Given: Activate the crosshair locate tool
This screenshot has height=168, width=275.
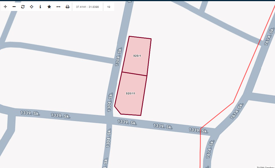Looking at the screenshot, I should [32, 7].
